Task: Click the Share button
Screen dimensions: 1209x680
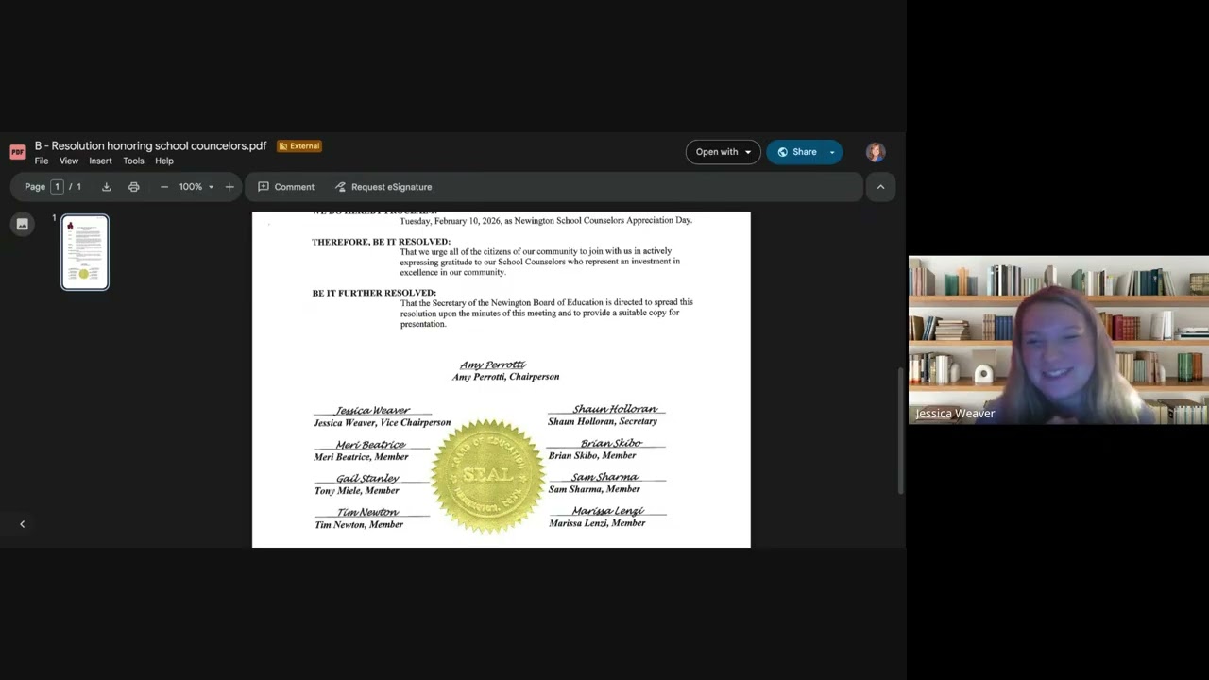Action: point(795,152)
